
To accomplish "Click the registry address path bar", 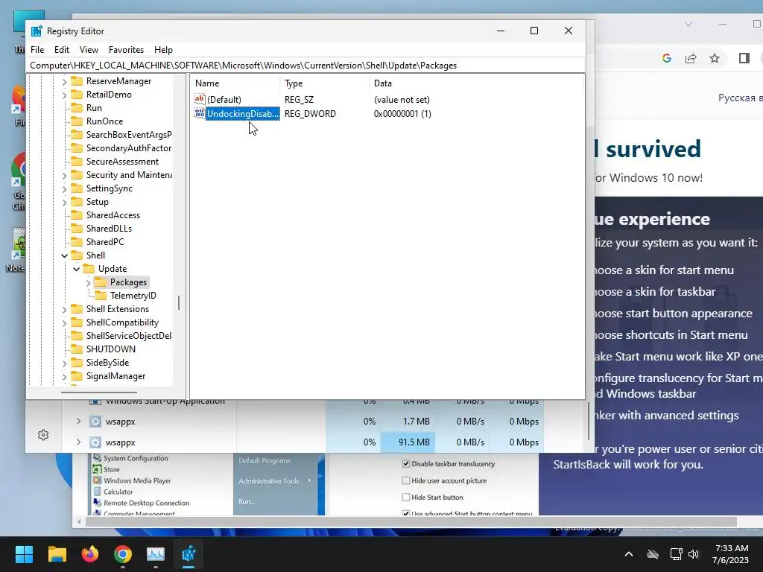I will coord(305,66).
